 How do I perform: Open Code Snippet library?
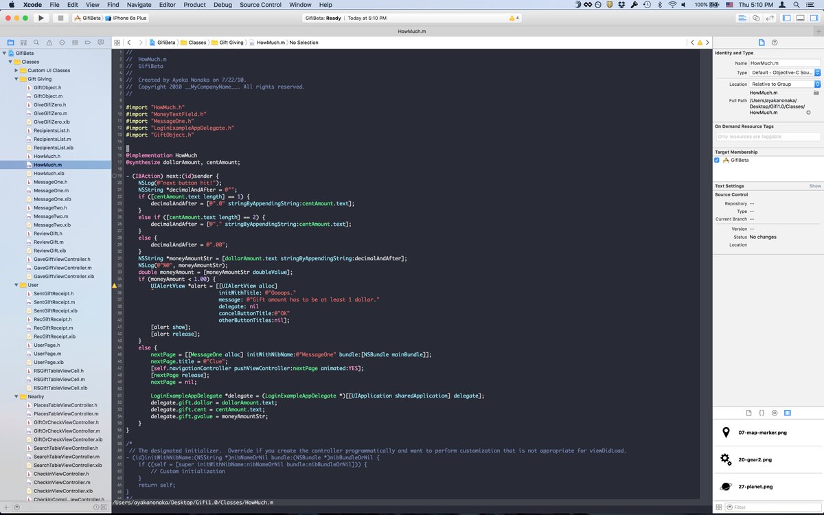[762, 413]
